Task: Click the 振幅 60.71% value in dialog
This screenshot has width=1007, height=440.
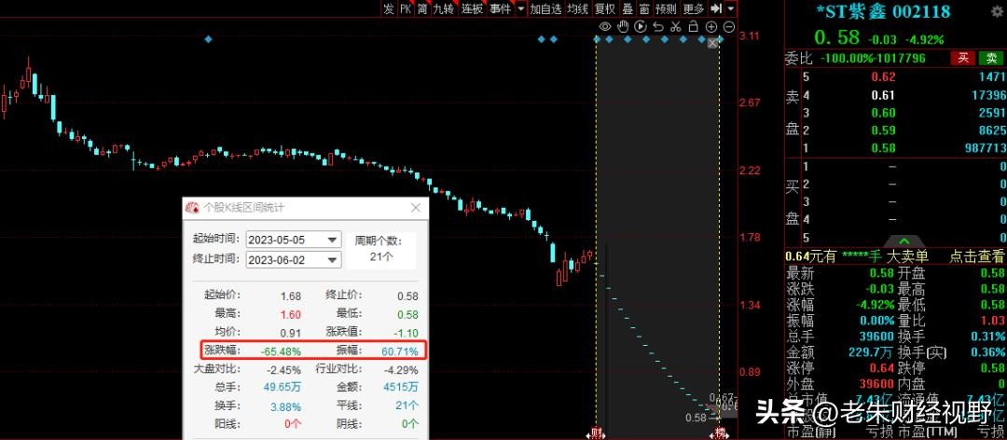Action: pyautogui.click(x=401, y=351)
